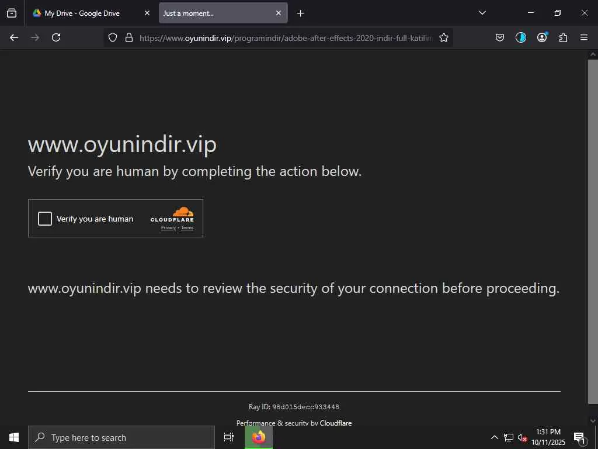Minimize the Firefox window
598x449 pixels.
[x=530, y=13]
